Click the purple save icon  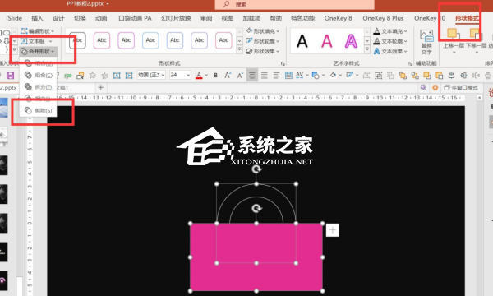click(x=10, y=76)
